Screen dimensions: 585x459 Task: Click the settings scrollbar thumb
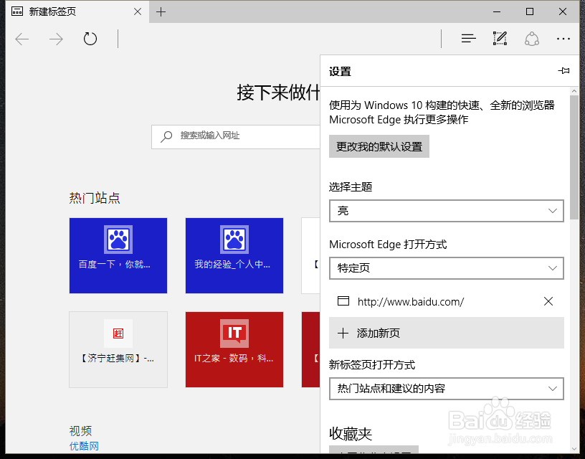574,158
